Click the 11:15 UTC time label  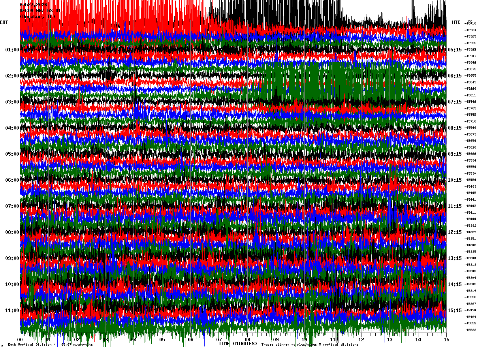click(455, 206)
